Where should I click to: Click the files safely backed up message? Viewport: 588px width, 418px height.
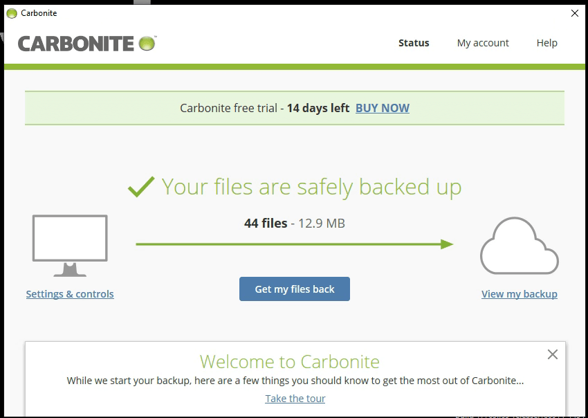click(x=311, y=187)
